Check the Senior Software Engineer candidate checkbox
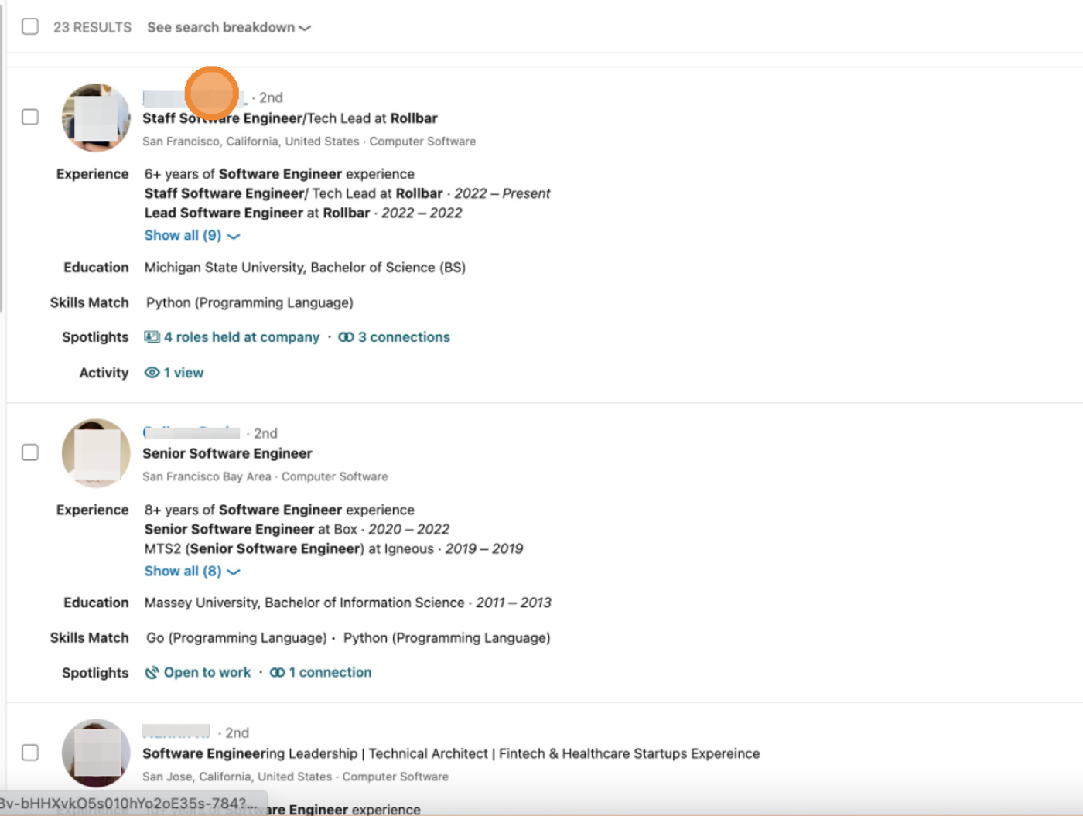 click(30, 452)
